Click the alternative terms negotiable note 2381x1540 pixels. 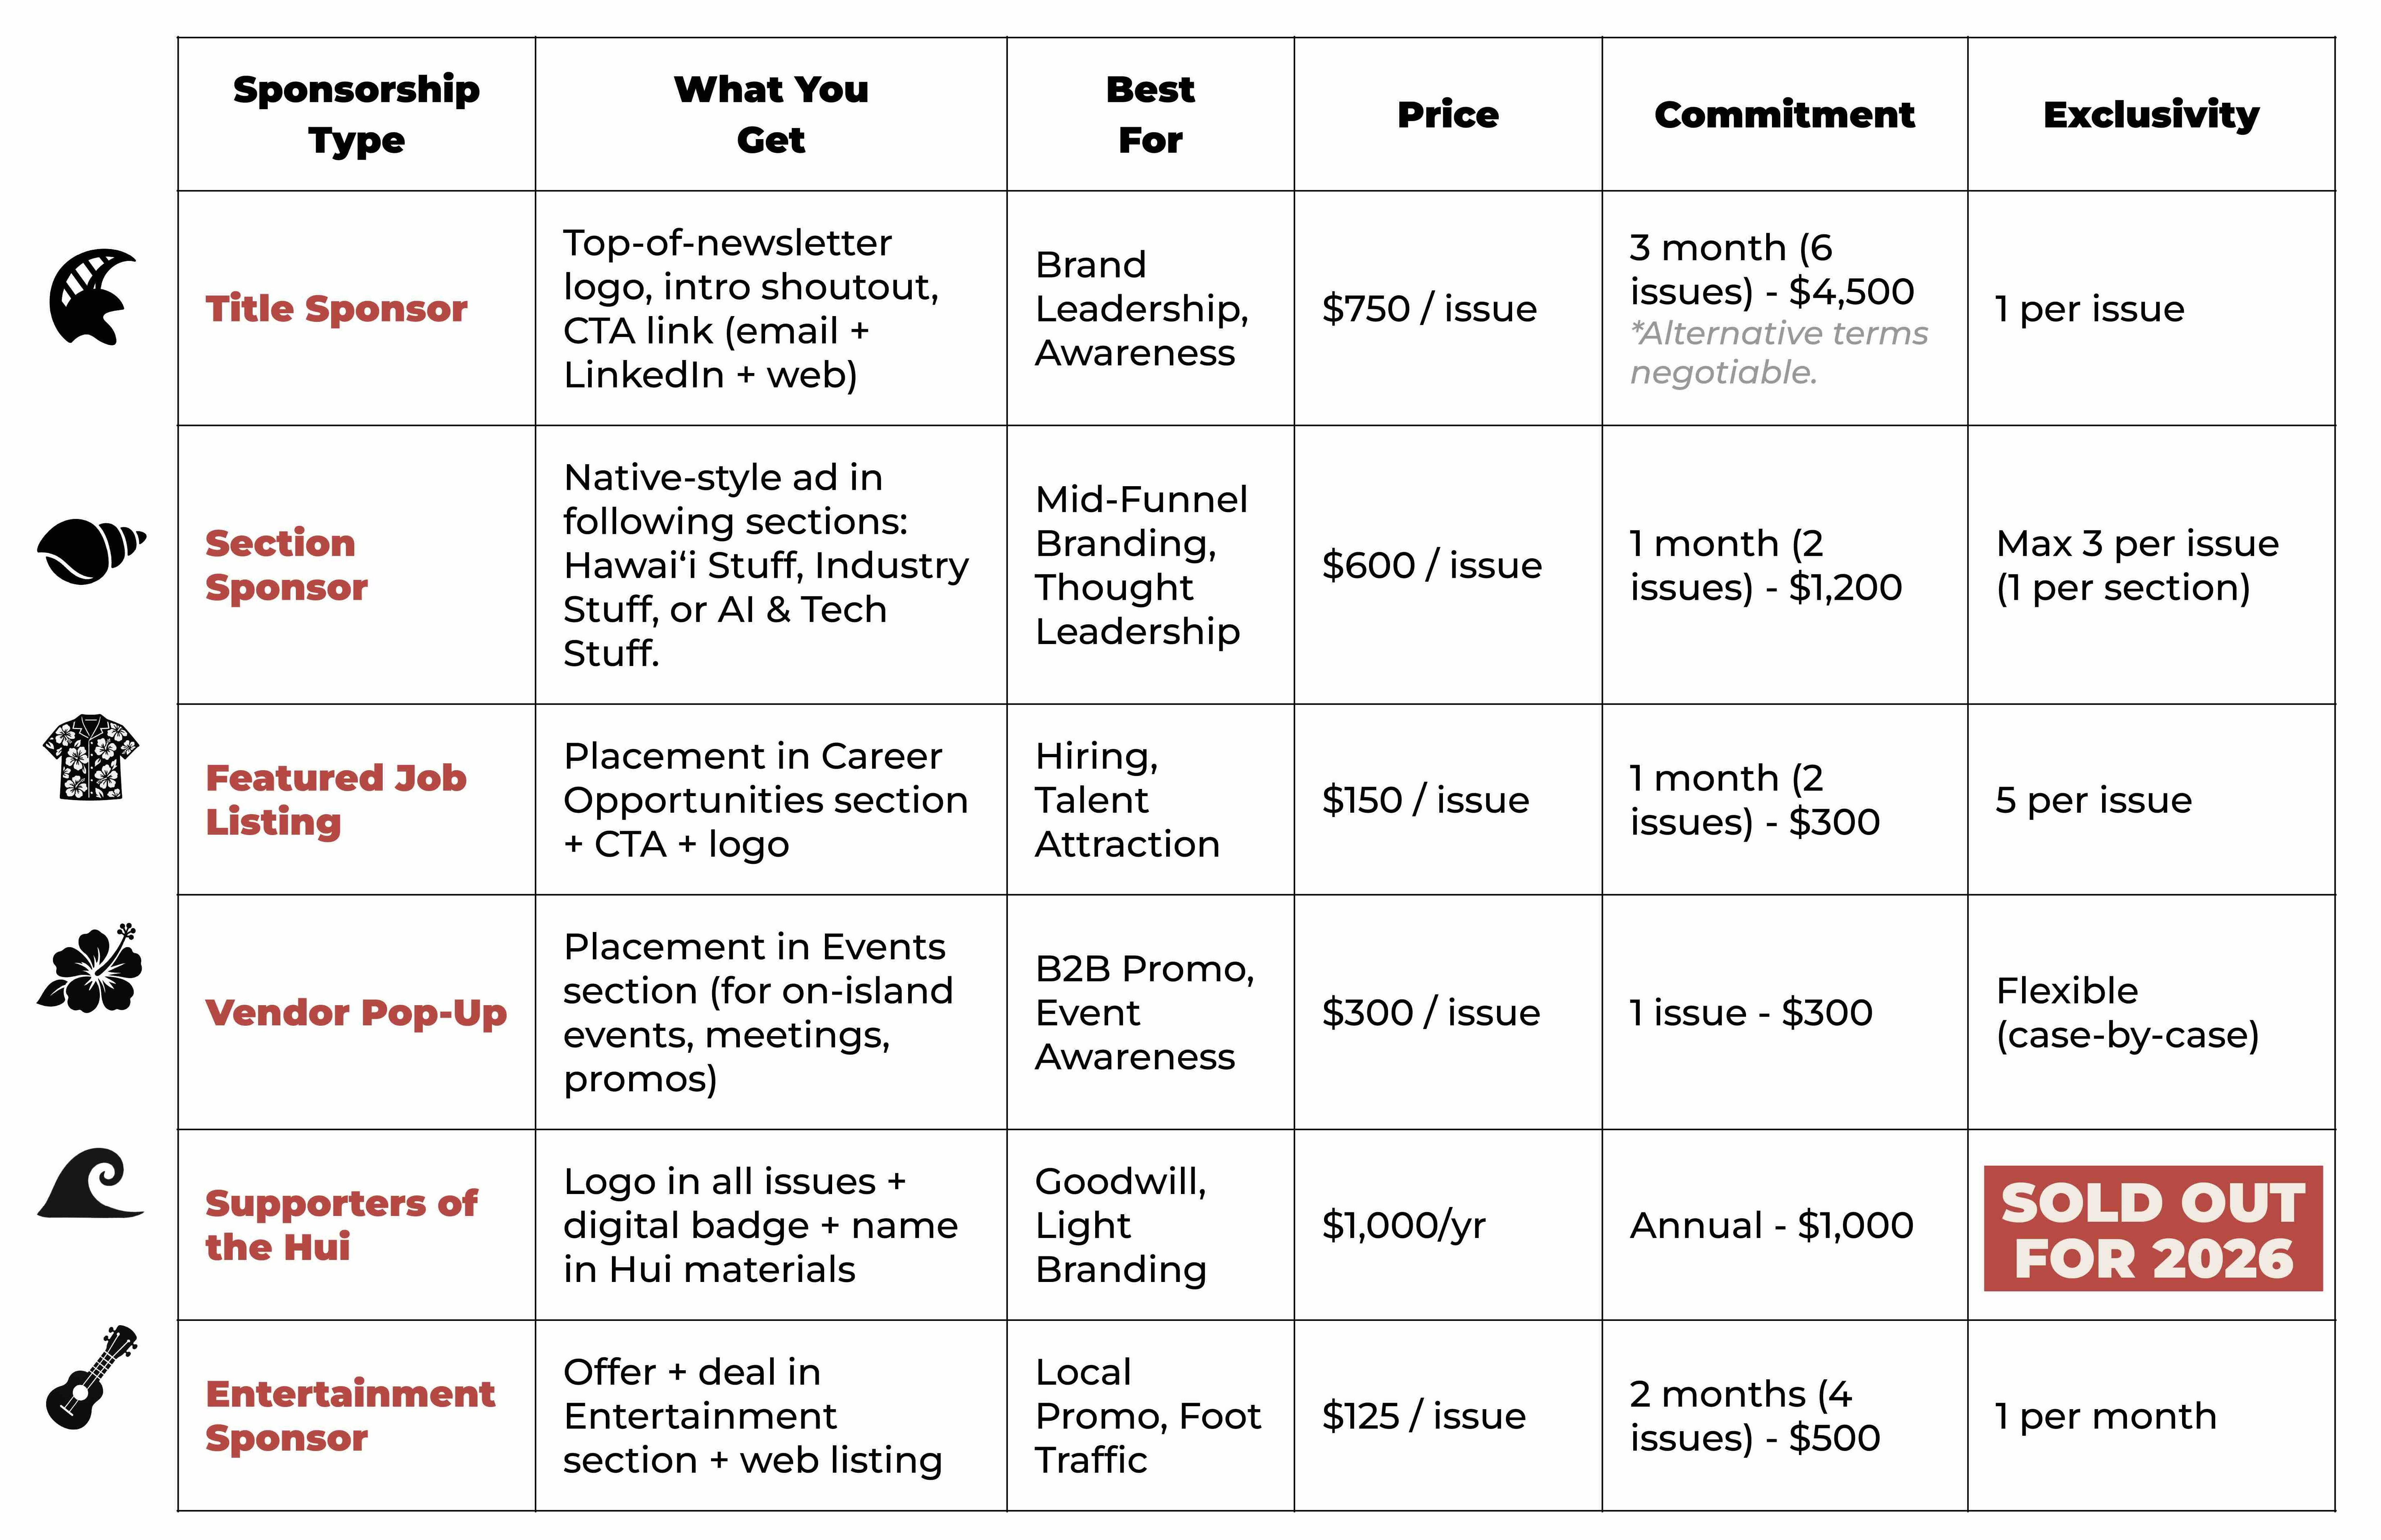click(x=1778, y=352)
